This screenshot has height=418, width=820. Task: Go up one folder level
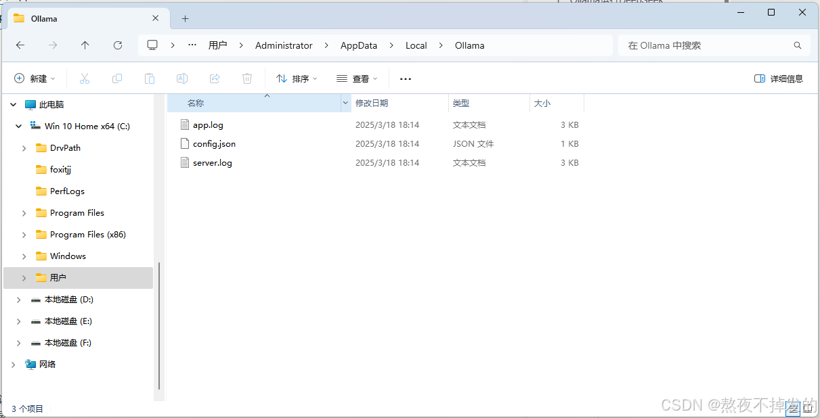coord(85,45)
